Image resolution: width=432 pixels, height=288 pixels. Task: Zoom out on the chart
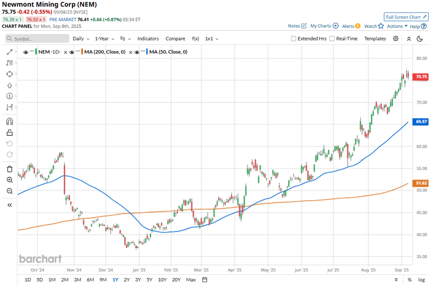click(x=10, y=191)
